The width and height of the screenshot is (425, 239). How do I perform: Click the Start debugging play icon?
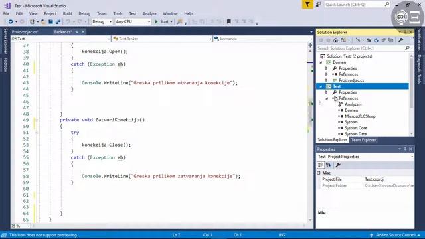[x=156, y=21]
